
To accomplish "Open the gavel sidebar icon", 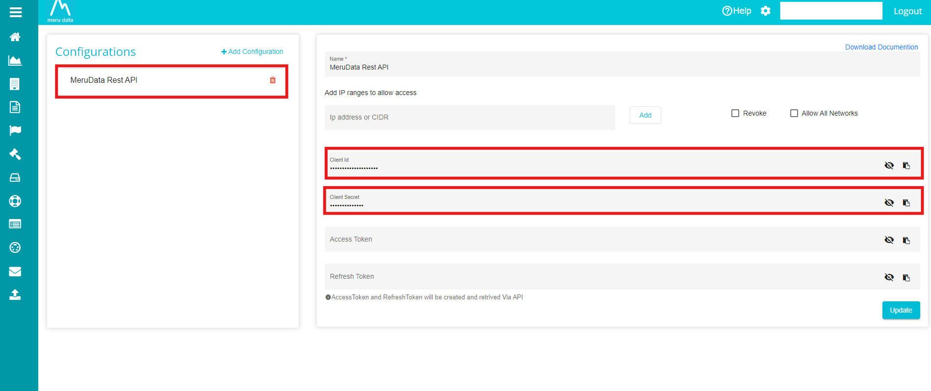I will [x=15, y=154].
